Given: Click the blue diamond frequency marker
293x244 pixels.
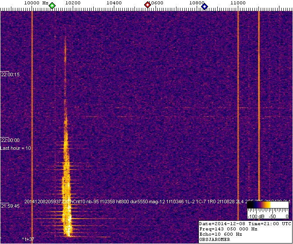Looking at the screenshot, I should (204, 6).
